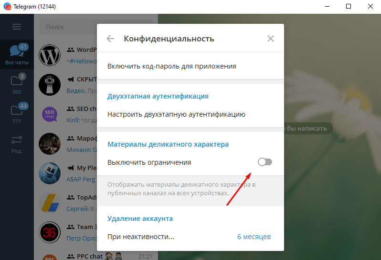
Task: Click the Сергей message preview in TopAds
Action: pyautogui.click(x=82, y=209)
